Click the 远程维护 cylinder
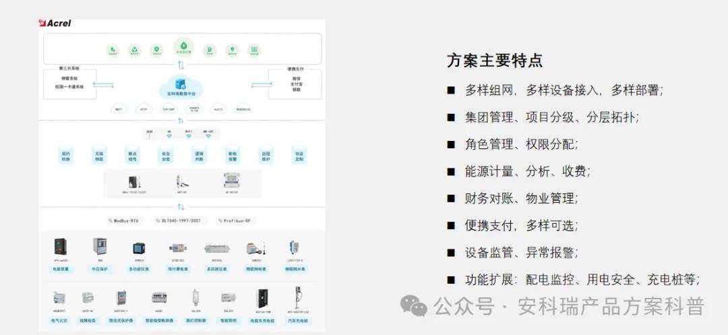This screenshot has height=335, width=728. (266, 155)
